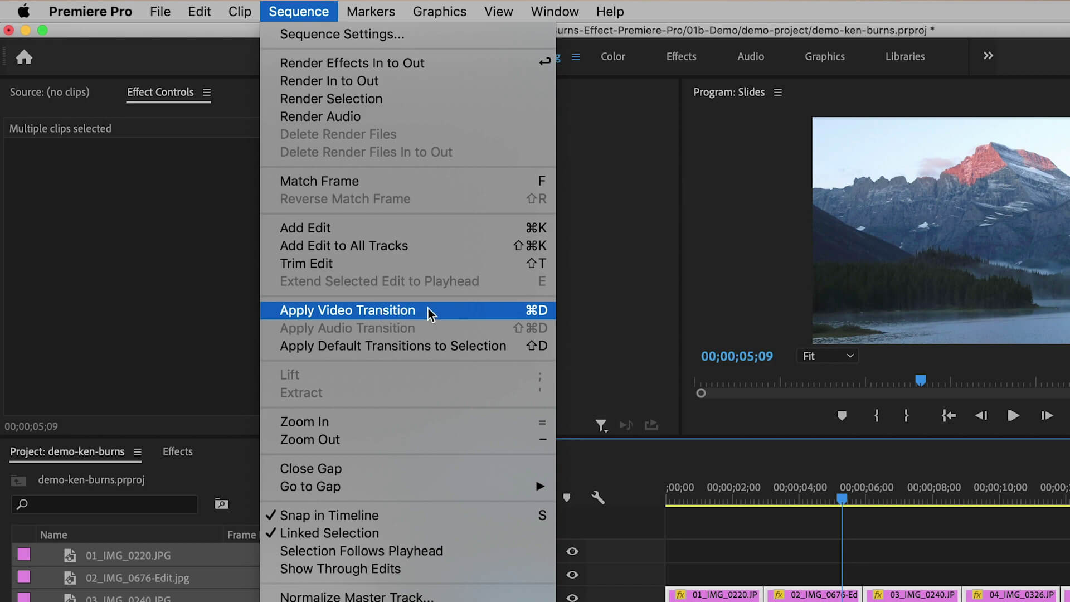Viewport: 1070px width, 602px height.
Task: Open the project panel menu next to demo-ken-burns
Action: tap(137, 452)
